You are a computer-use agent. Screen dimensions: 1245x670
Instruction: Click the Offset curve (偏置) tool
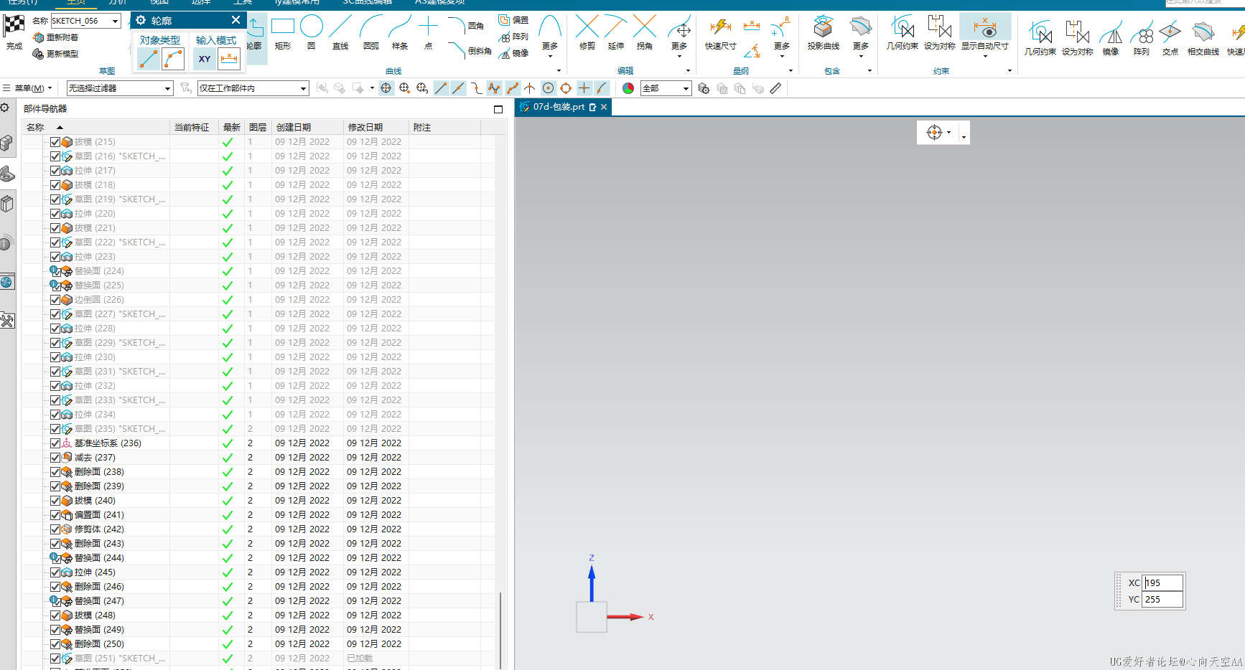pos(514,20)
